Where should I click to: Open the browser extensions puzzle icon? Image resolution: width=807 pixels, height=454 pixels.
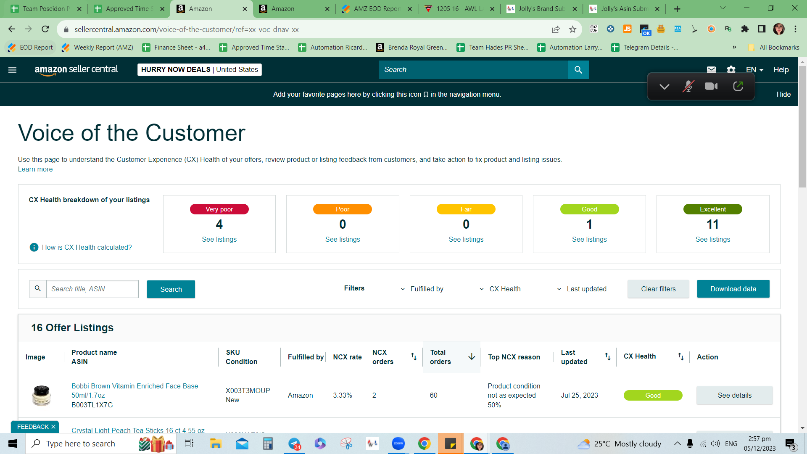pos(745,29)
